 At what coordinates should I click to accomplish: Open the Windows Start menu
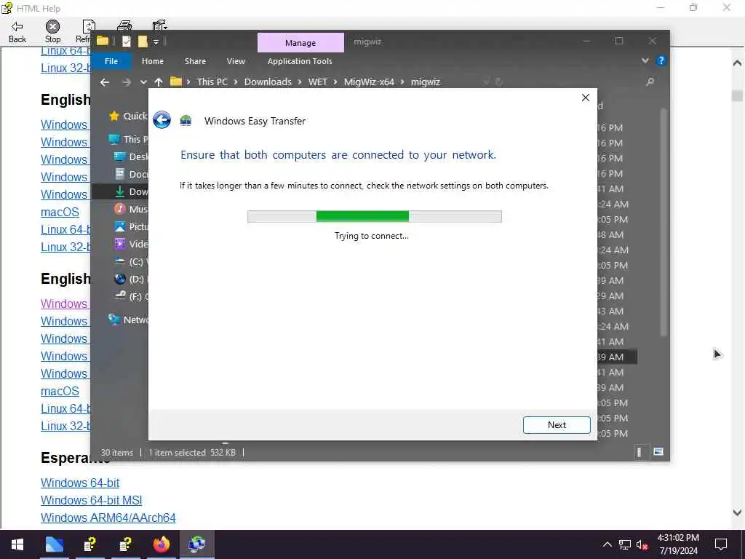pos(17,544)
